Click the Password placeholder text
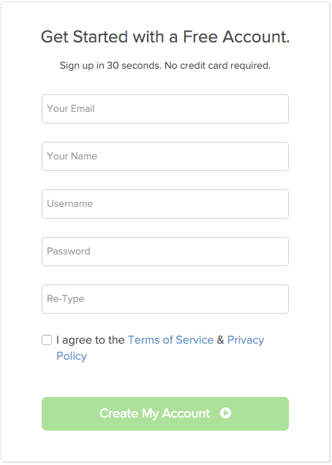332x465 pixels. [69, 252]
